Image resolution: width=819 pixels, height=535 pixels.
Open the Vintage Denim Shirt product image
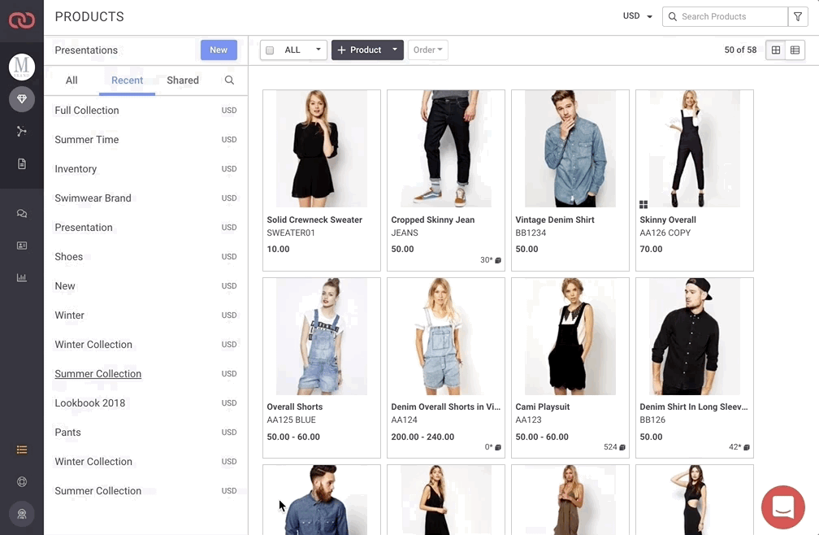570,149
